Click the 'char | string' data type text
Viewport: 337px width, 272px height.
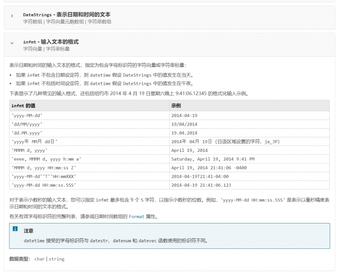tap(49, 259)
